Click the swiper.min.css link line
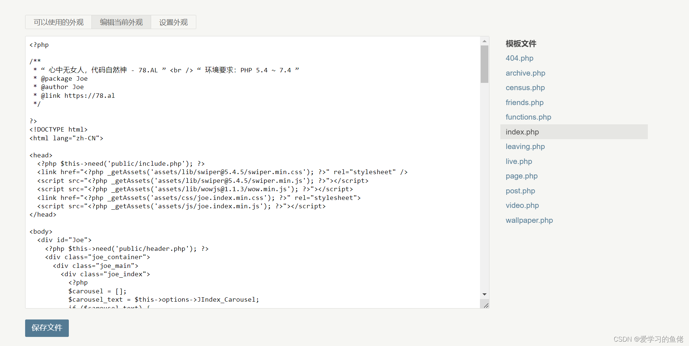689x346 pixels. [222, 172]
